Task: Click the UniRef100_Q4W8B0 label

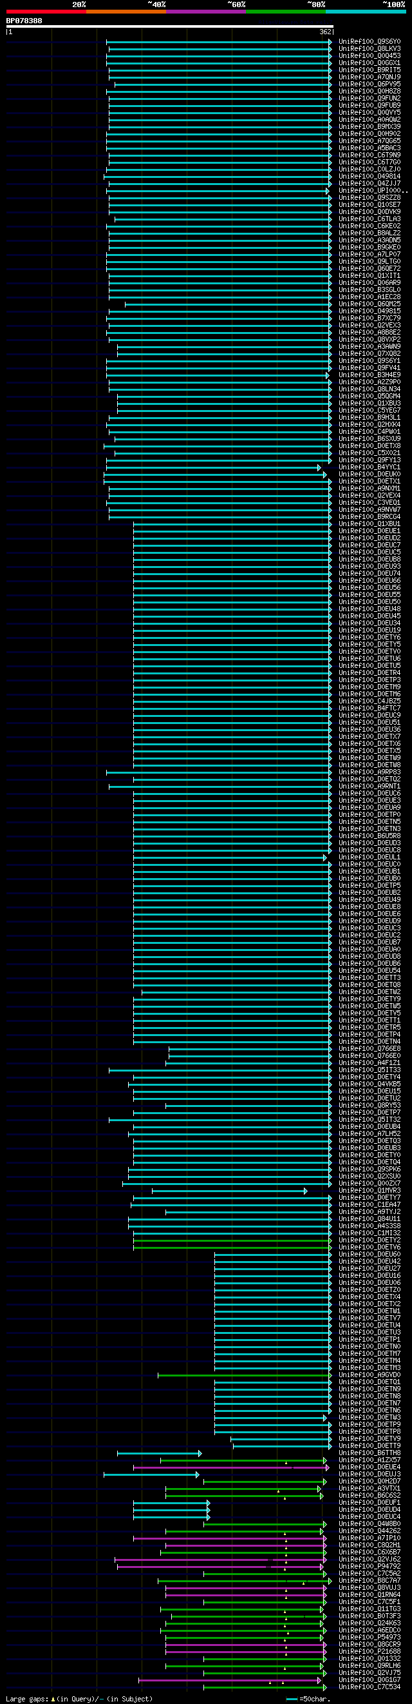Action: 370,1524
